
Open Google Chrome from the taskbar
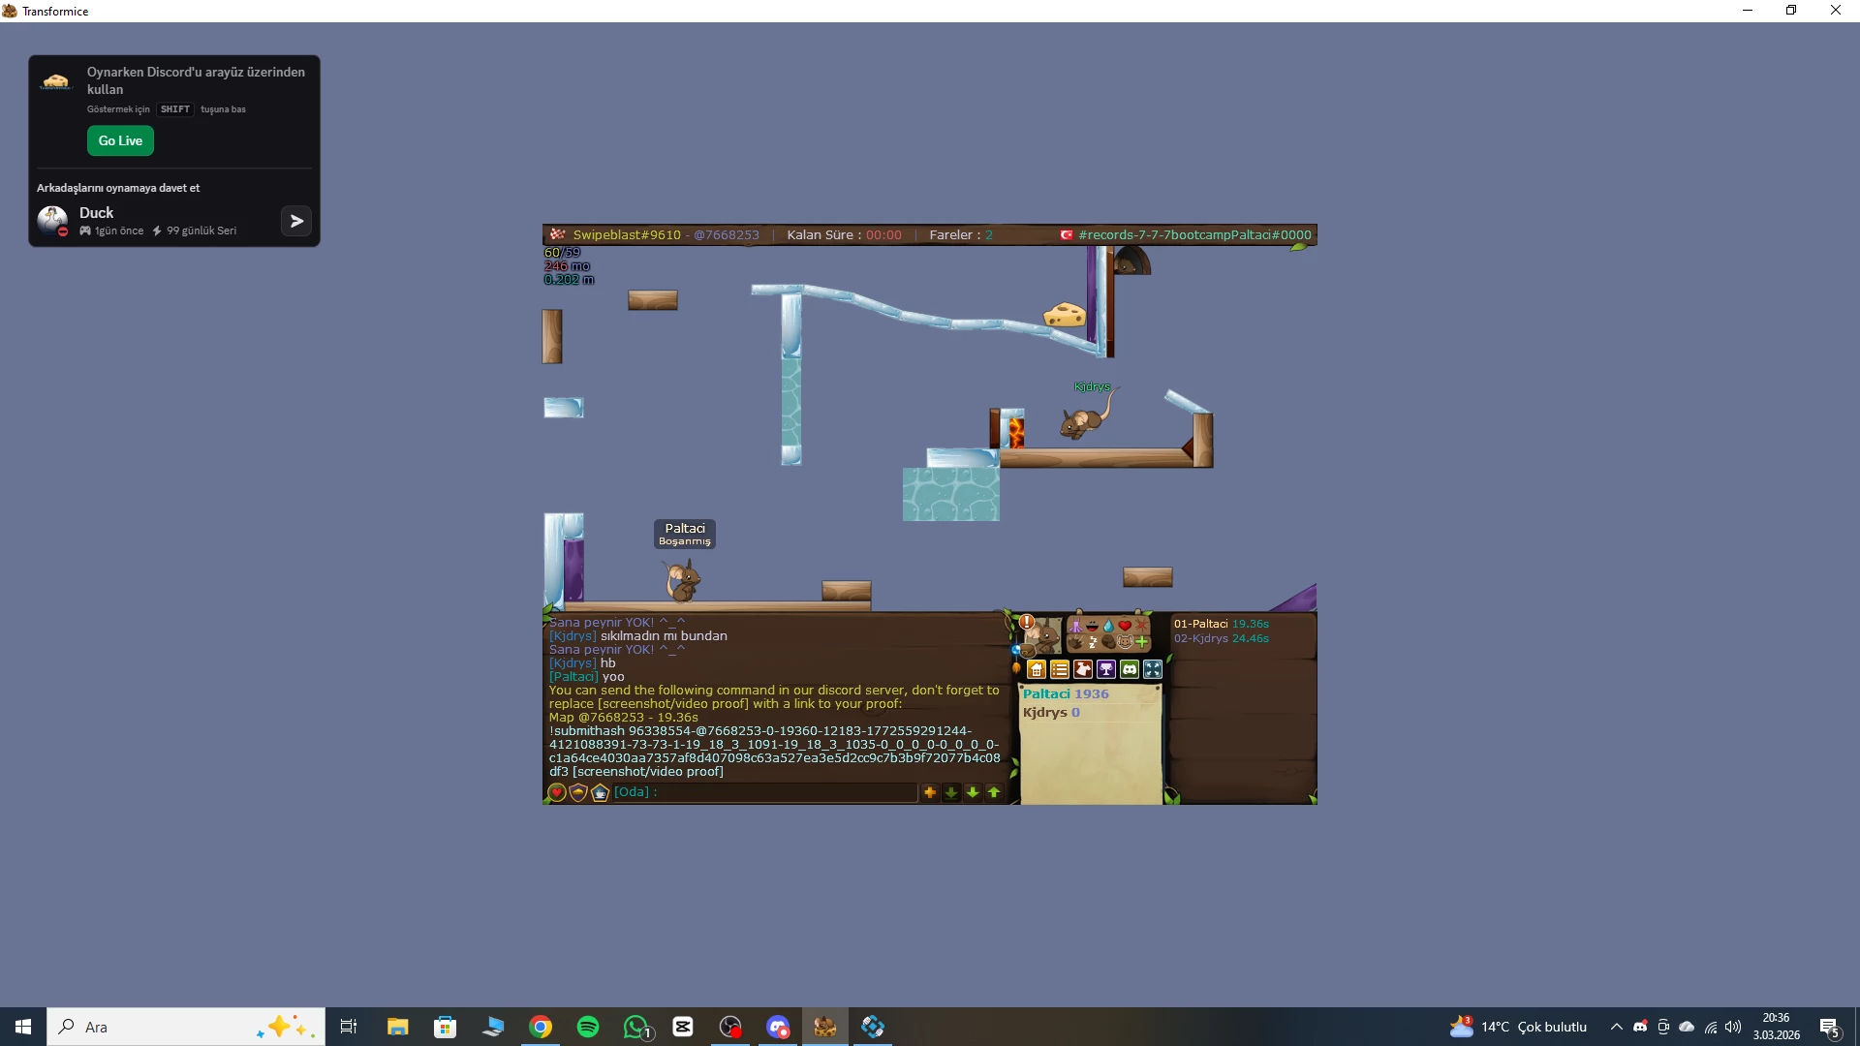click(x=541, y=1027)
